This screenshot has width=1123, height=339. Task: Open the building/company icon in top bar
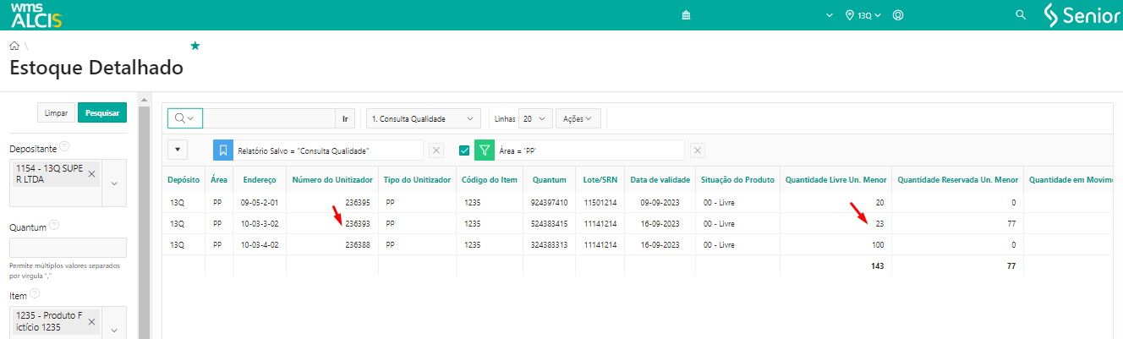click(687, 15)
